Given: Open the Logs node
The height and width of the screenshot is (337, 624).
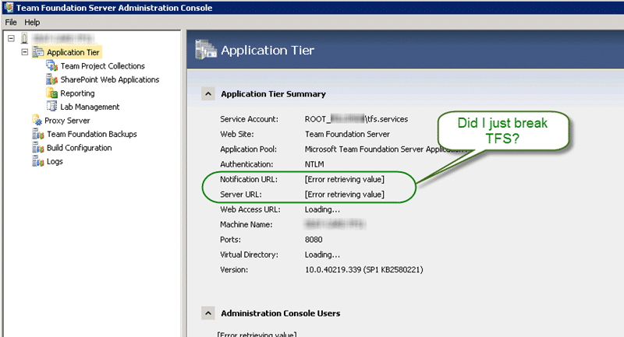Looking at the screenshot, I should pyautogui.click(x=55, y=162).
